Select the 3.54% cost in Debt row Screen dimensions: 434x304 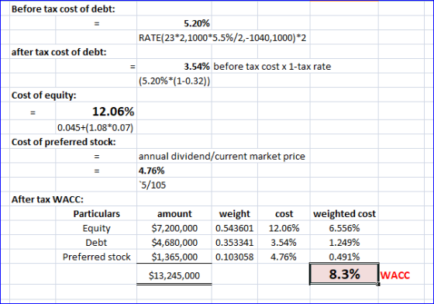point(284,243)
